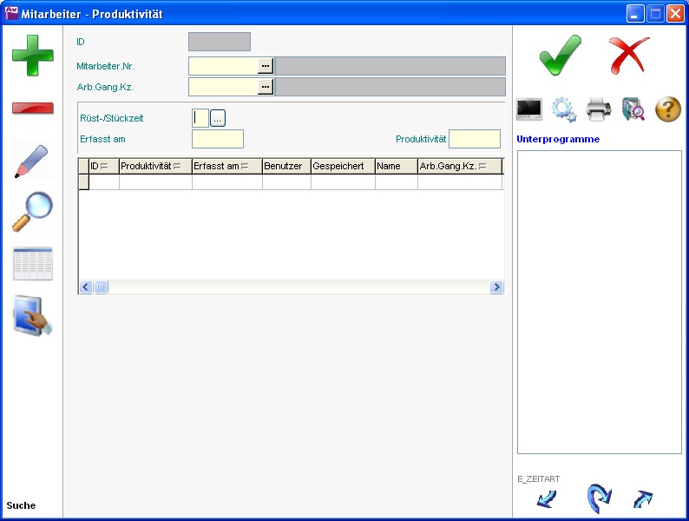Screen dimensions: 689x521
Task: Open help with the question mark icon
Action: pyautogui.click(x=667, y=109)
